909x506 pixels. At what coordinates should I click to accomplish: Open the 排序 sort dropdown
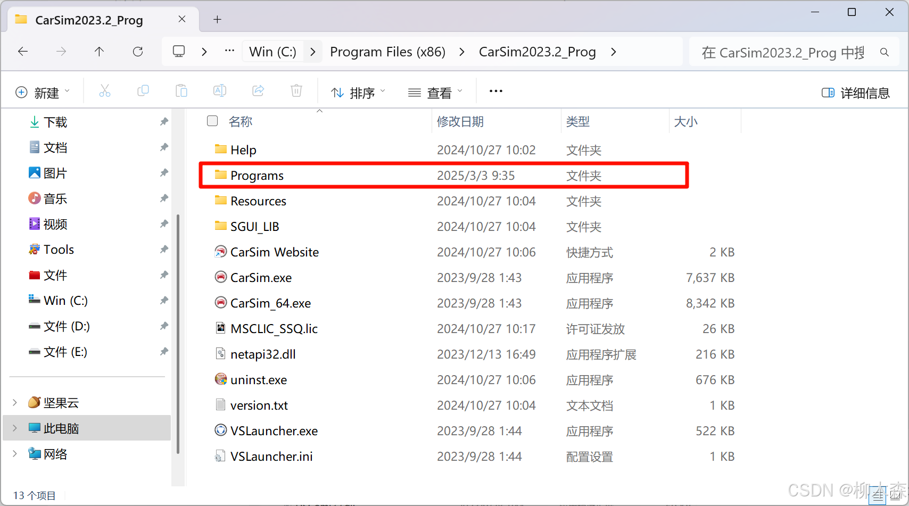[x=358, y=93]
